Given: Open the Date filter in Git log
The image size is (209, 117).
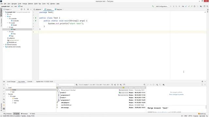Looking at the screenshot, I should (x=99, y=84).
